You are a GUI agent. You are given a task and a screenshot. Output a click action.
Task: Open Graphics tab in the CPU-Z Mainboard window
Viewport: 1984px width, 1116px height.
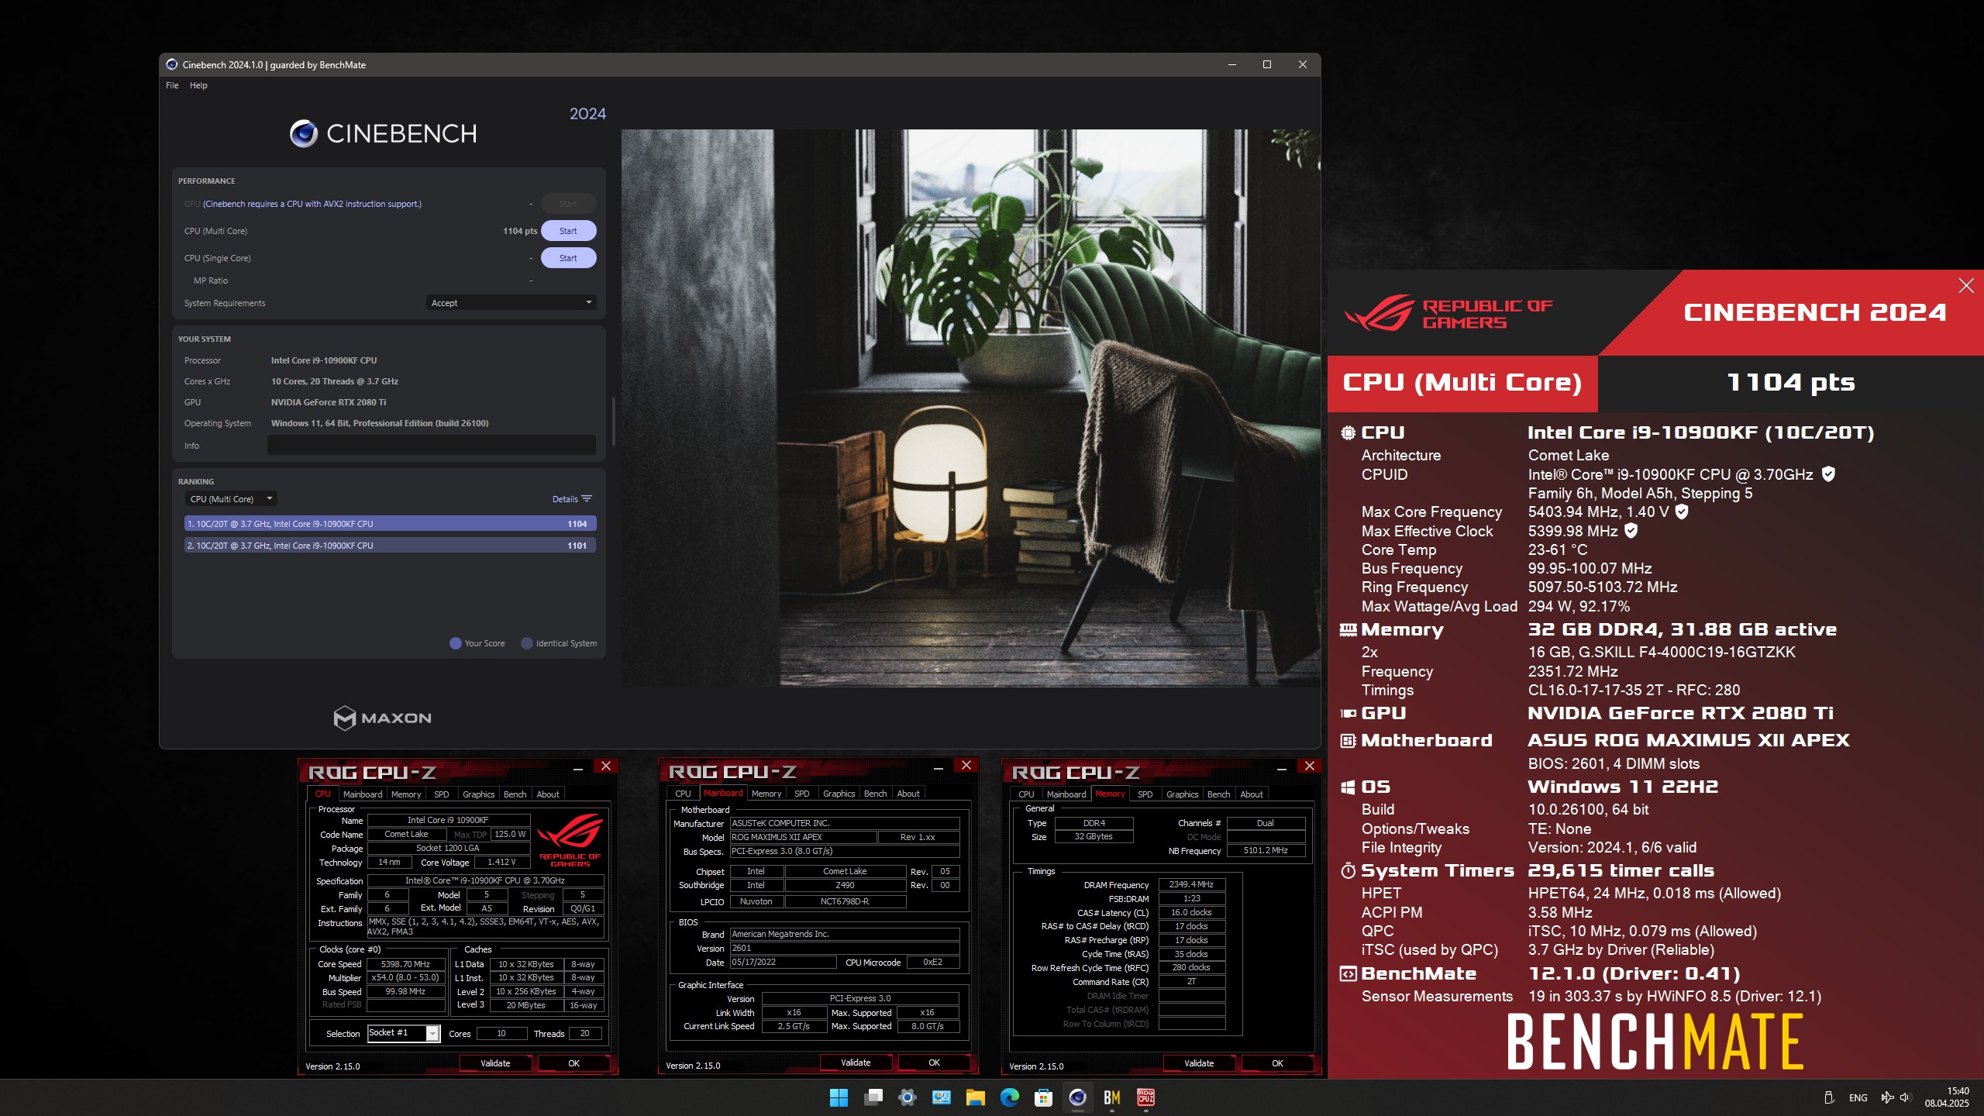click(839, 794)
